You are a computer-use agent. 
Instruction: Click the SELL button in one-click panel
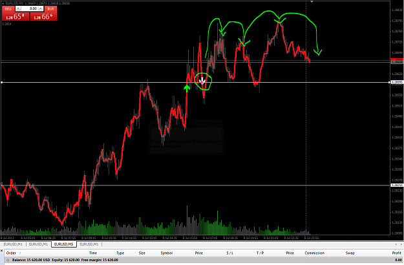coord(8,9)
